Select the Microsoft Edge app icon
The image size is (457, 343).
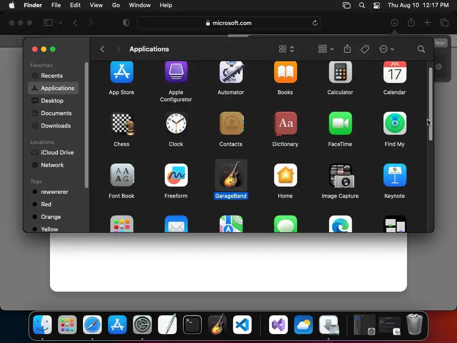click(340, 224)
